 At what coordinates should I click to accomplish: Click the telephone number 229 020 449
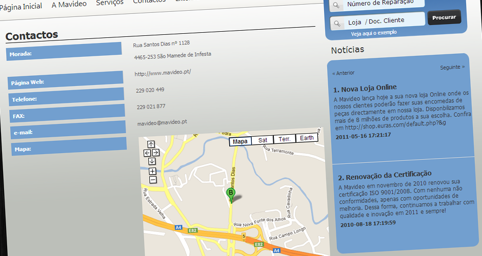coord(150,90)
